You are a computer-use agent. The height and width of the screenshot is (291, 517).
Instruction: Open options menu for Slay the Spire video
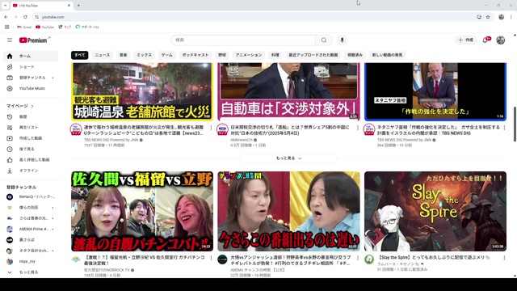click(504, 258)
